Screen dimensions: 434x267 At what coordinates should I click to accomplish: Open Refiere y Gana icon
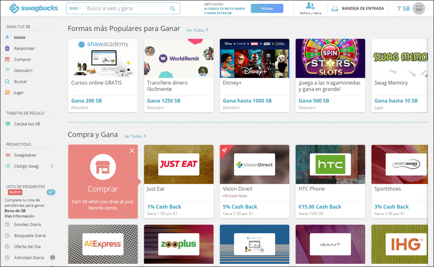[x=310, y=6]
